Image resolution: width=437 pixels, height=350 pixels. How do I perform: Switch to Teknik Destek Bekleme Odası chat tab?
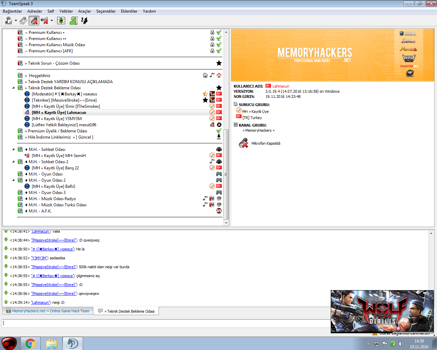[x=126, y=311]
